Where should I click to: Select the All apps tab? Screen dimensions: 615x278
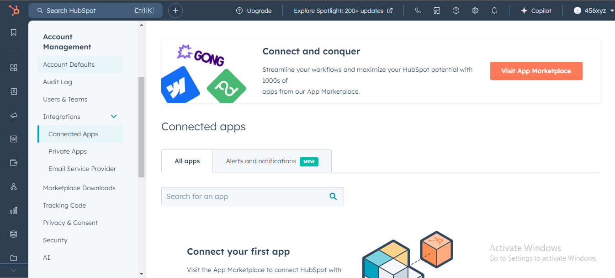[x=187, y=161]
